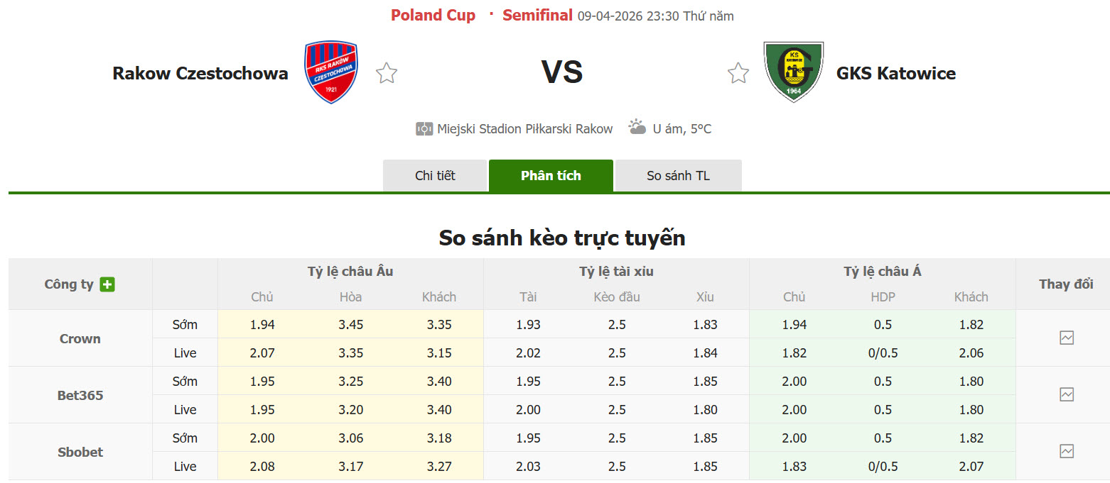The image size is (1110, 483).
Task: Click the weather cloud icon near 5°C
Action: click(x=635, y=128)
